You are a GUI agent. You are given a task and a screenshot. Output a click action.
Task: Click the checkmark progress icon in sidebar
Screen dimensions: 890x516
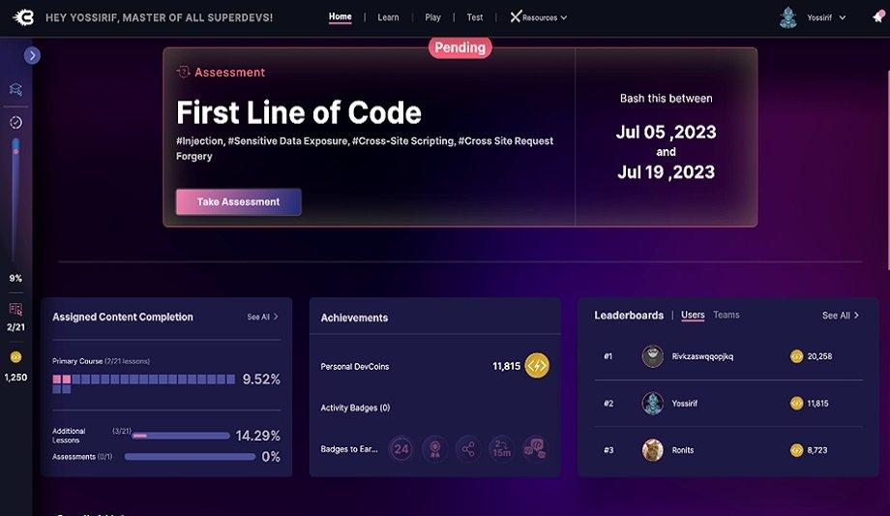click(x=16, y=123)
